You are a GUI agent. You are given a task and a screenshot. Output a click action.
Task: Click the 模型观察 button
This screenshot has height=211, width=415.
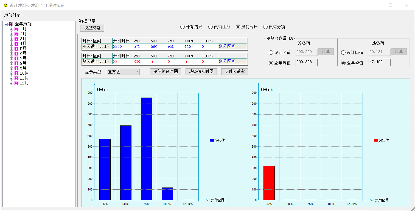click(x=92, y=28)
